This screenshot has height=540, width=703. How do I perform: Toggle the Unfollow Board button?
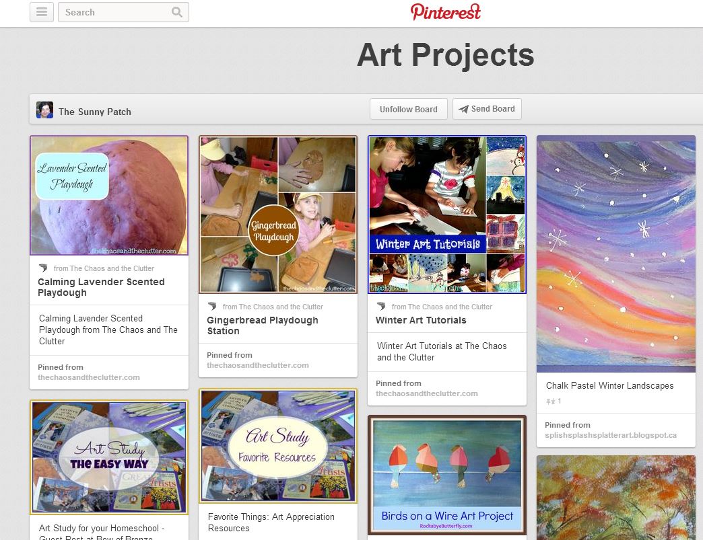(408, 109)
